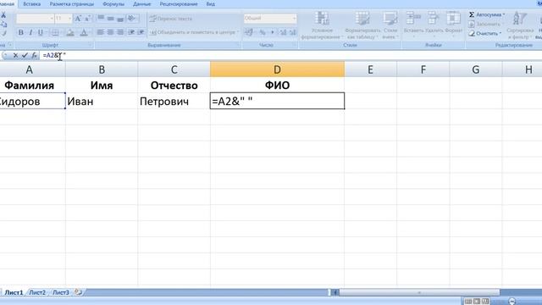542x305 pixels.
Task: Increase font size with large A icon
Action: [x=78, y=19]
